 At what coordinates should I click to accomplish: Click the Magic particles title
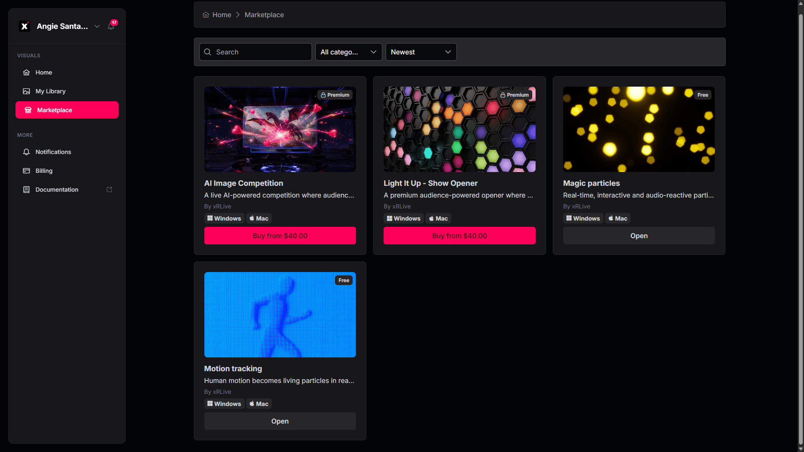coord(591,183)
